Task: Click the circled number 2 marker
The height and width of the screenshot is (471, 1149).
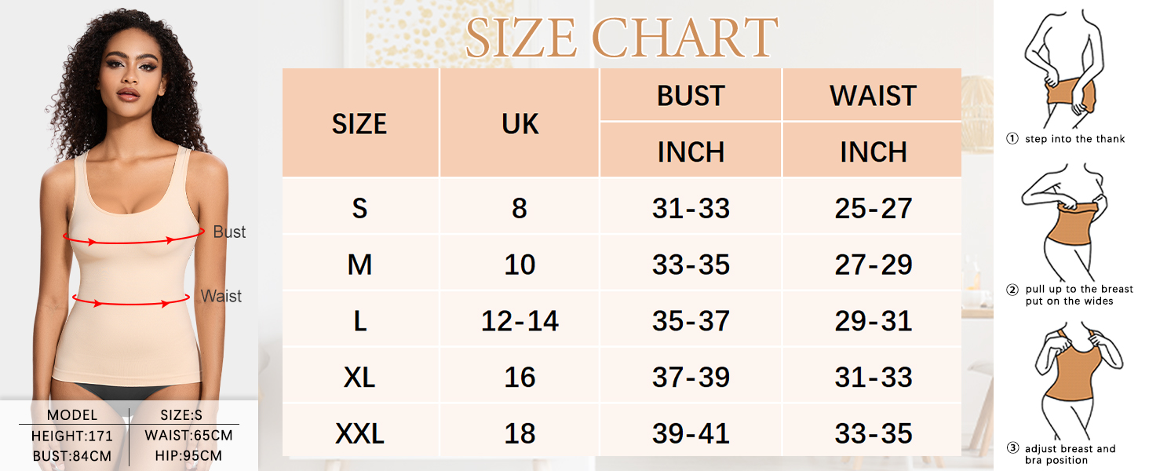Action: coord(1012,290)
